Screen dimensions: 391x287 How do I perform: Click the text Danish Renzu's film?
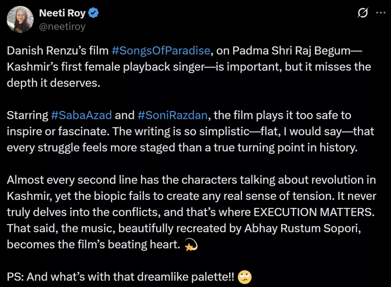58,51
